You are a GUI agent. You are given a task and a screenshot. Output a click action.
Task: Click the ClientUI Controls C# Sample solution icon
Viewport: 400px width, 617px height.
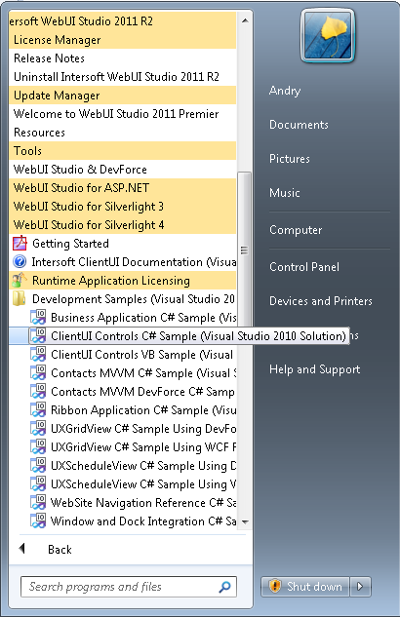coord(38,335)
